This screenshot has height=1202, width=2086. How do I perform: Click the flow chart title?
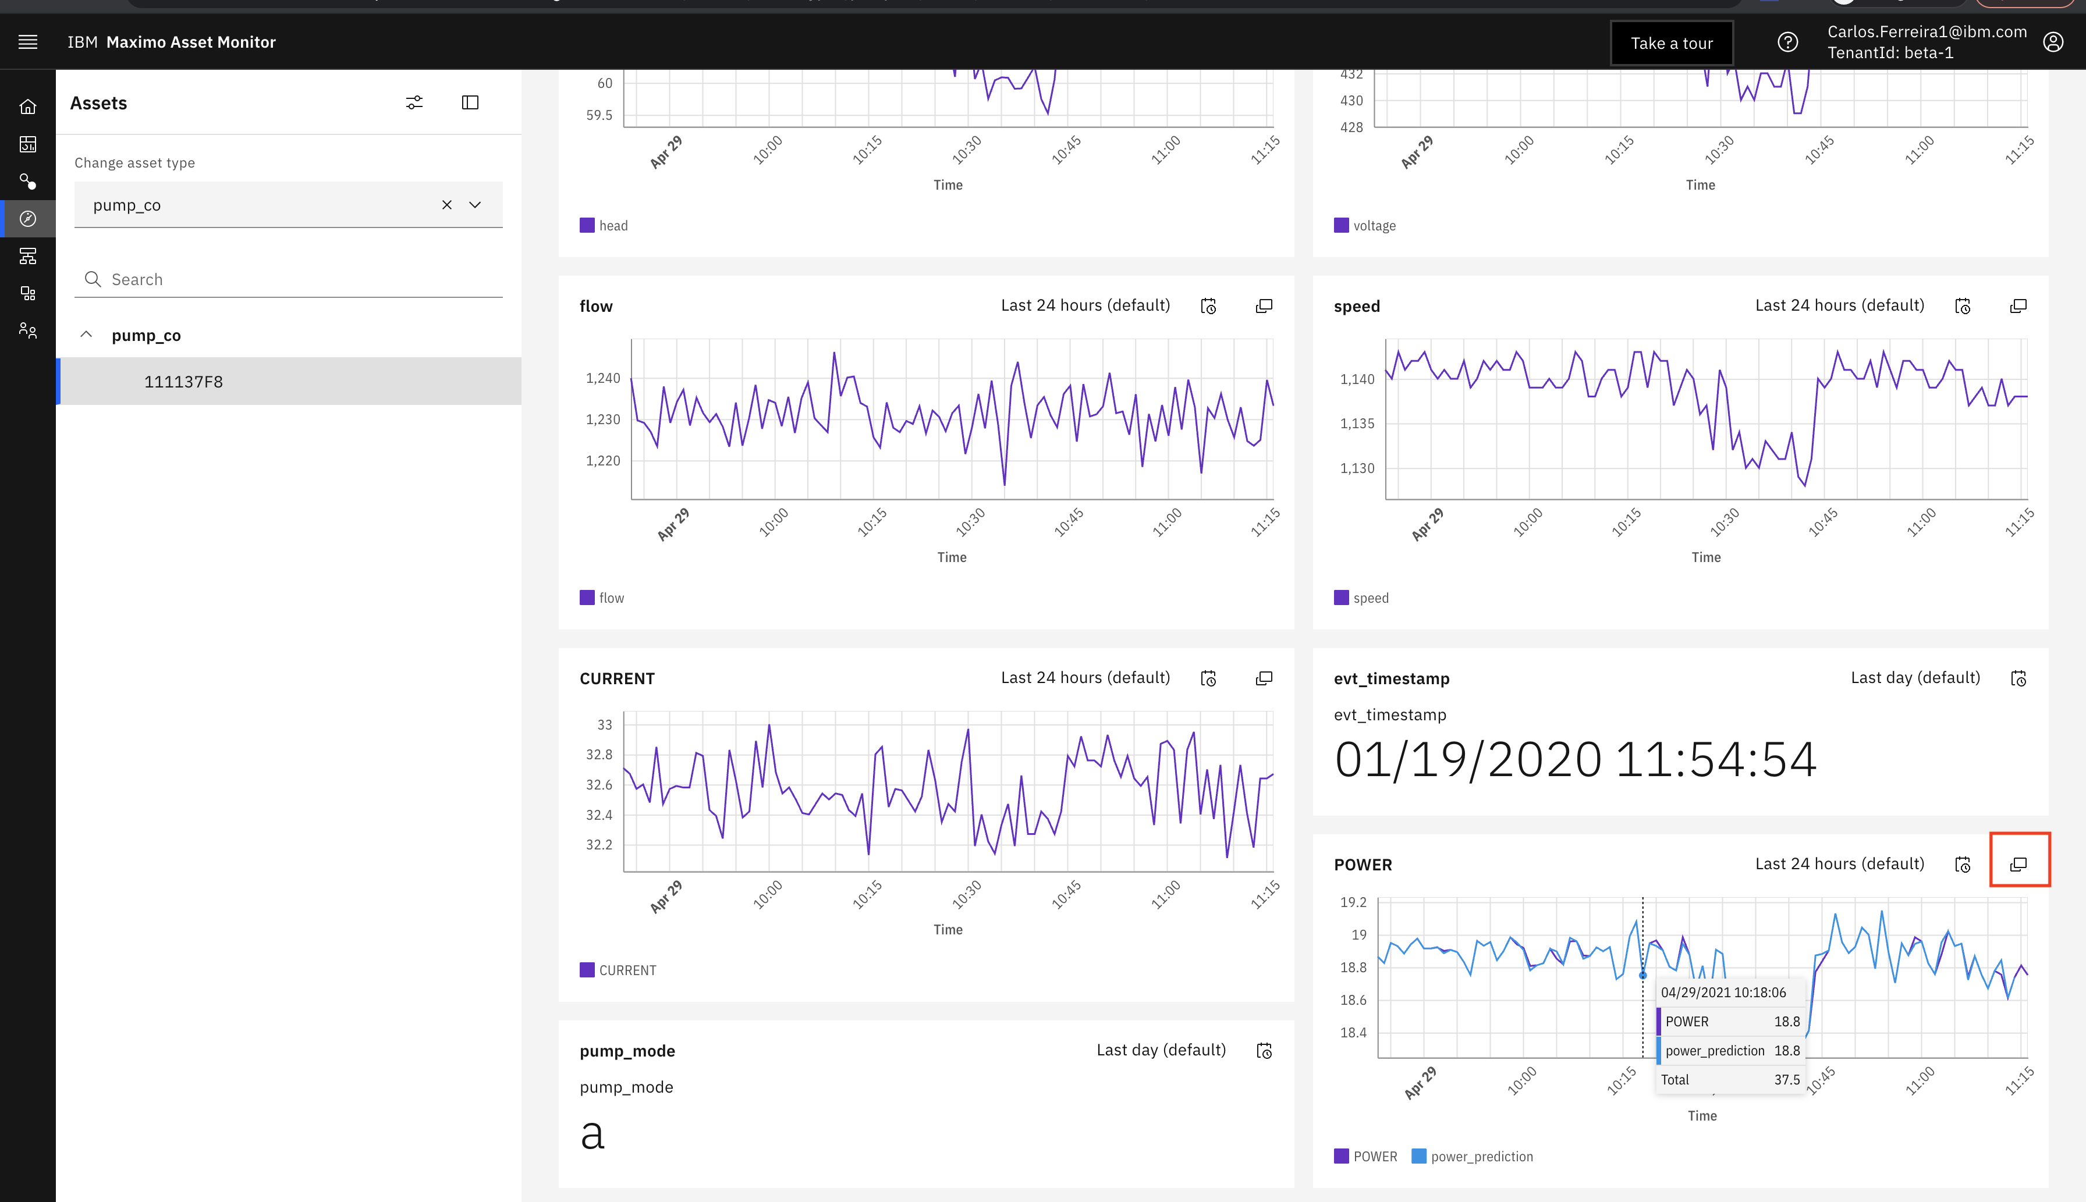596,306
